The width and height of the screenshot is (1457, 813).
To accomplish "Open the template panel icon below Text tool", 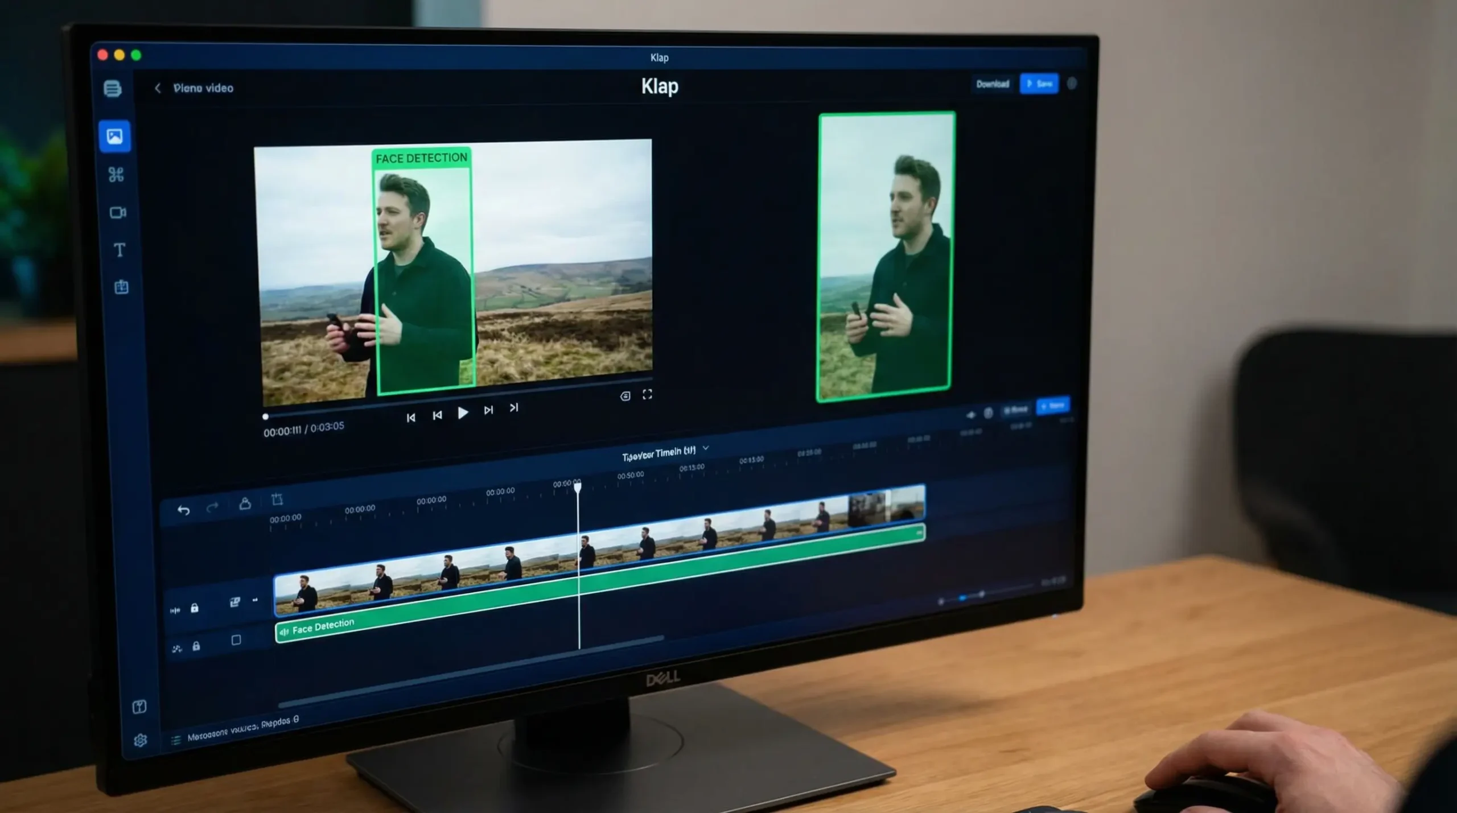I will (x=121, y=287).
